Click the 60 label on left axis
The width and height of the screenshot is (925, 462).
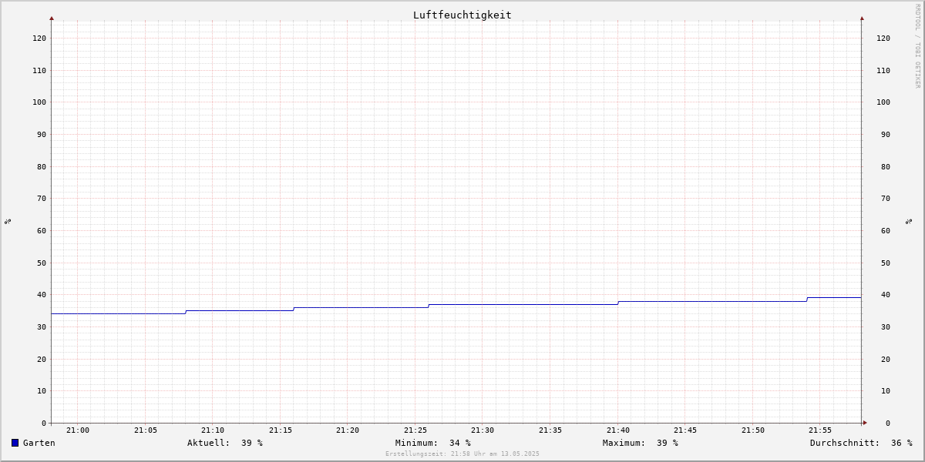coord(42,230)
